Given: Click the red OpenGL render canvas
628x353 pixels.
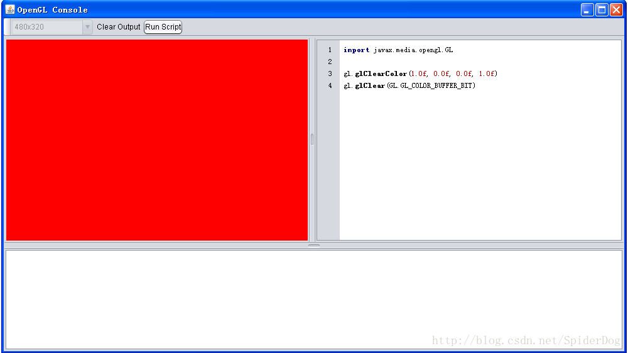Looking at the screenshot, I should 157,140.
